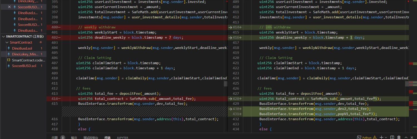
Task: Click the problems count badge showing 3
Action: tap(63, 137)
